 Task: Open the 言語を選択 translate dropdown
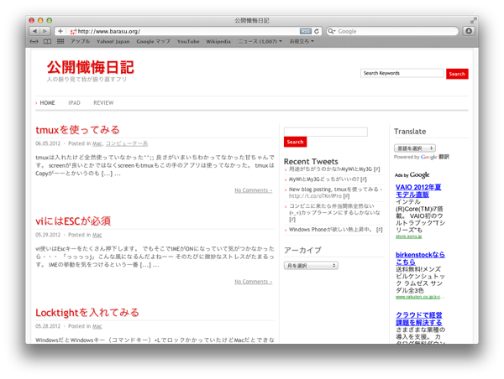coord(415,148)
